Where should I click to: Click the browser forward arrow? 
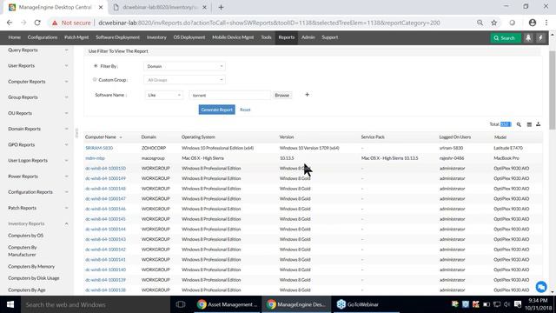point(23,23)
